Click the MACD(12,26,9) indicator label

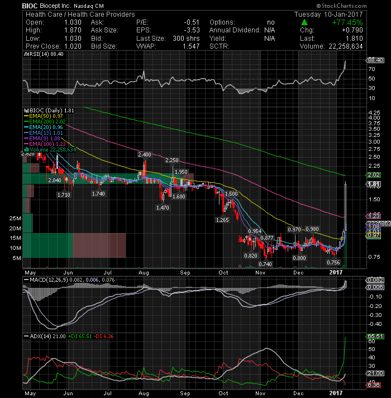69,279
